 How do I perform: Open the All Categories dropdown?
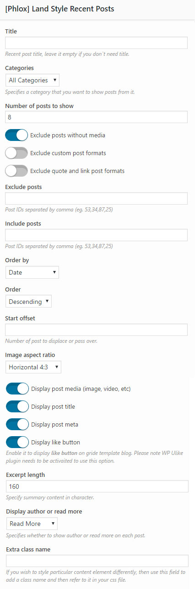click(x=32, y=80)
